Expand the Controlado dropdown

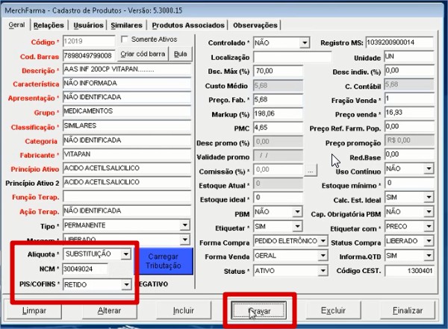pos(297,43)
